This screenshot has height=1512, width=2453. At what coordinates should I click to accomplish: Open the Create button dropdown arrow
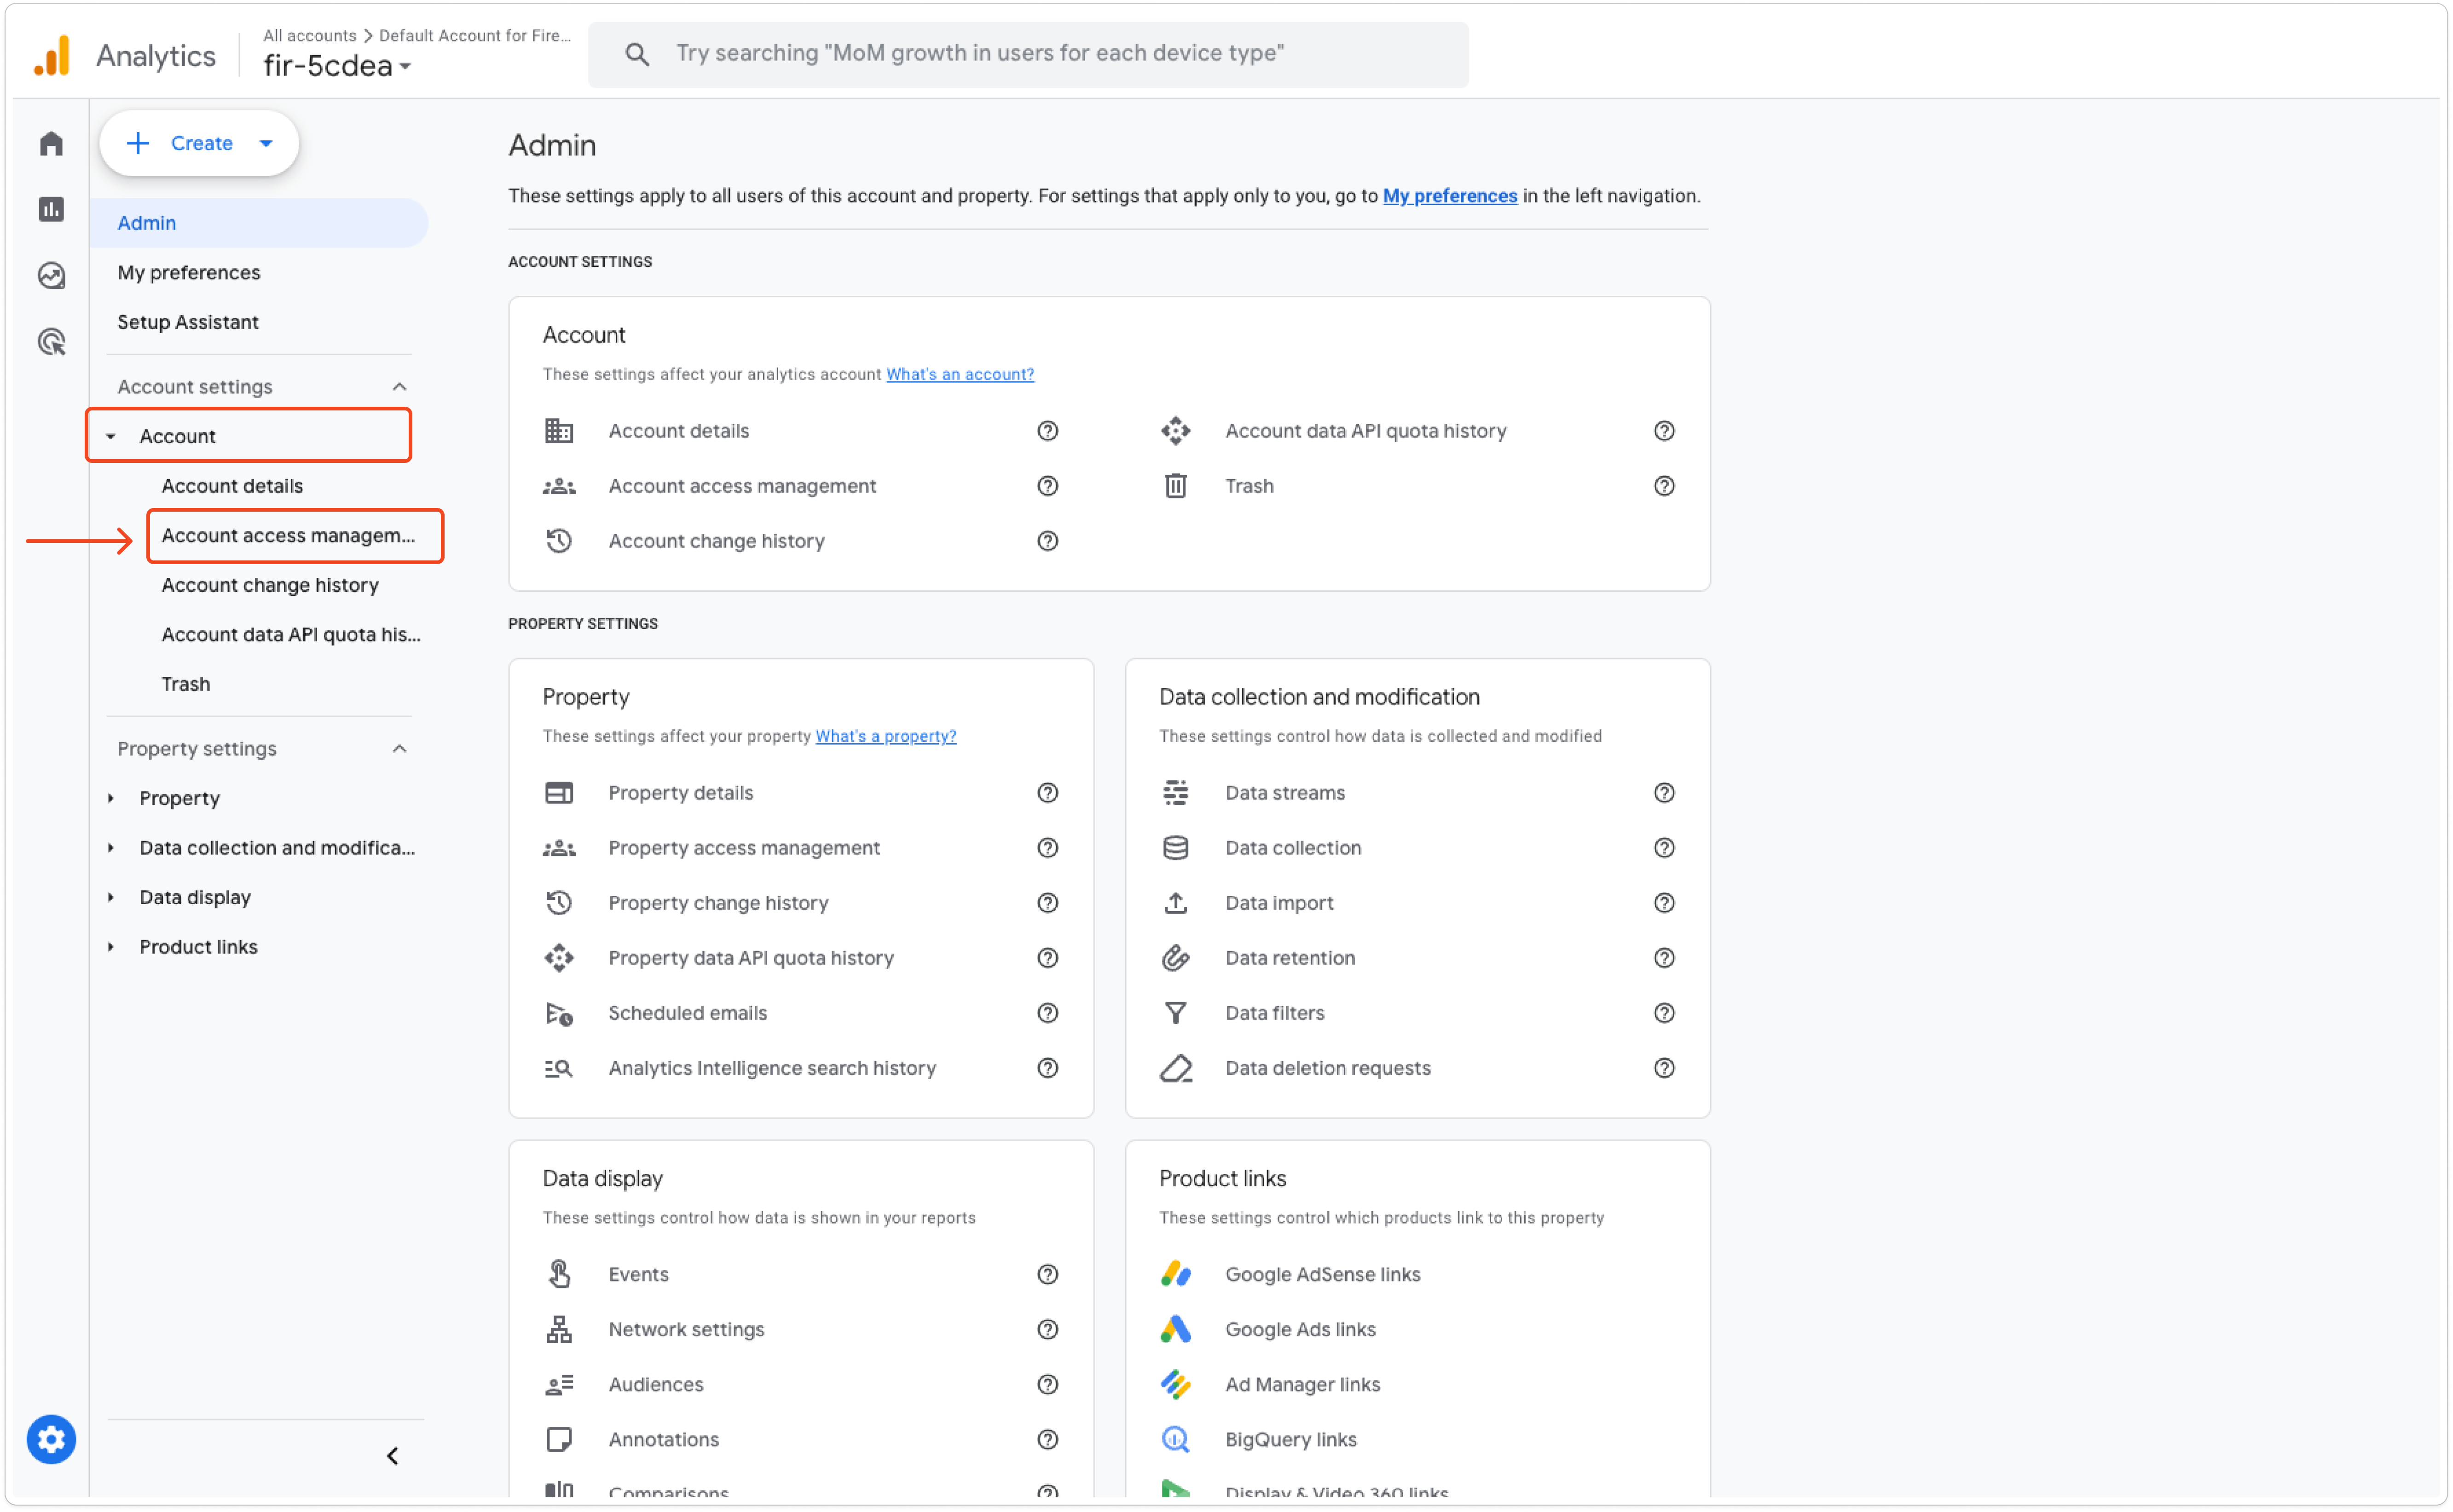coord(266,143)
